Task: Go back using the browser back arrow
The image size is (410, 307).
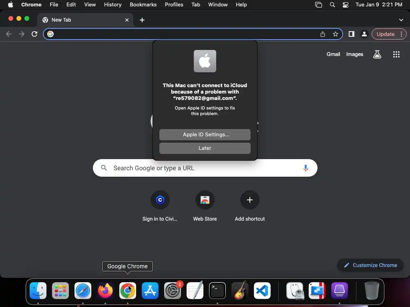Action: click(9, 34)
